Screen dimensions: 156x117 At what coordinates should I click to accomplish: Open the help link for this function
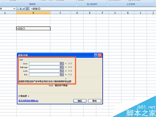[28, 101]
